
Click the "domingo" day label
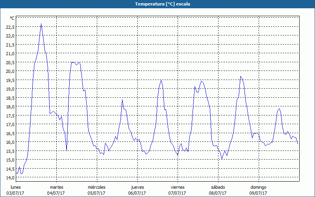258,187
